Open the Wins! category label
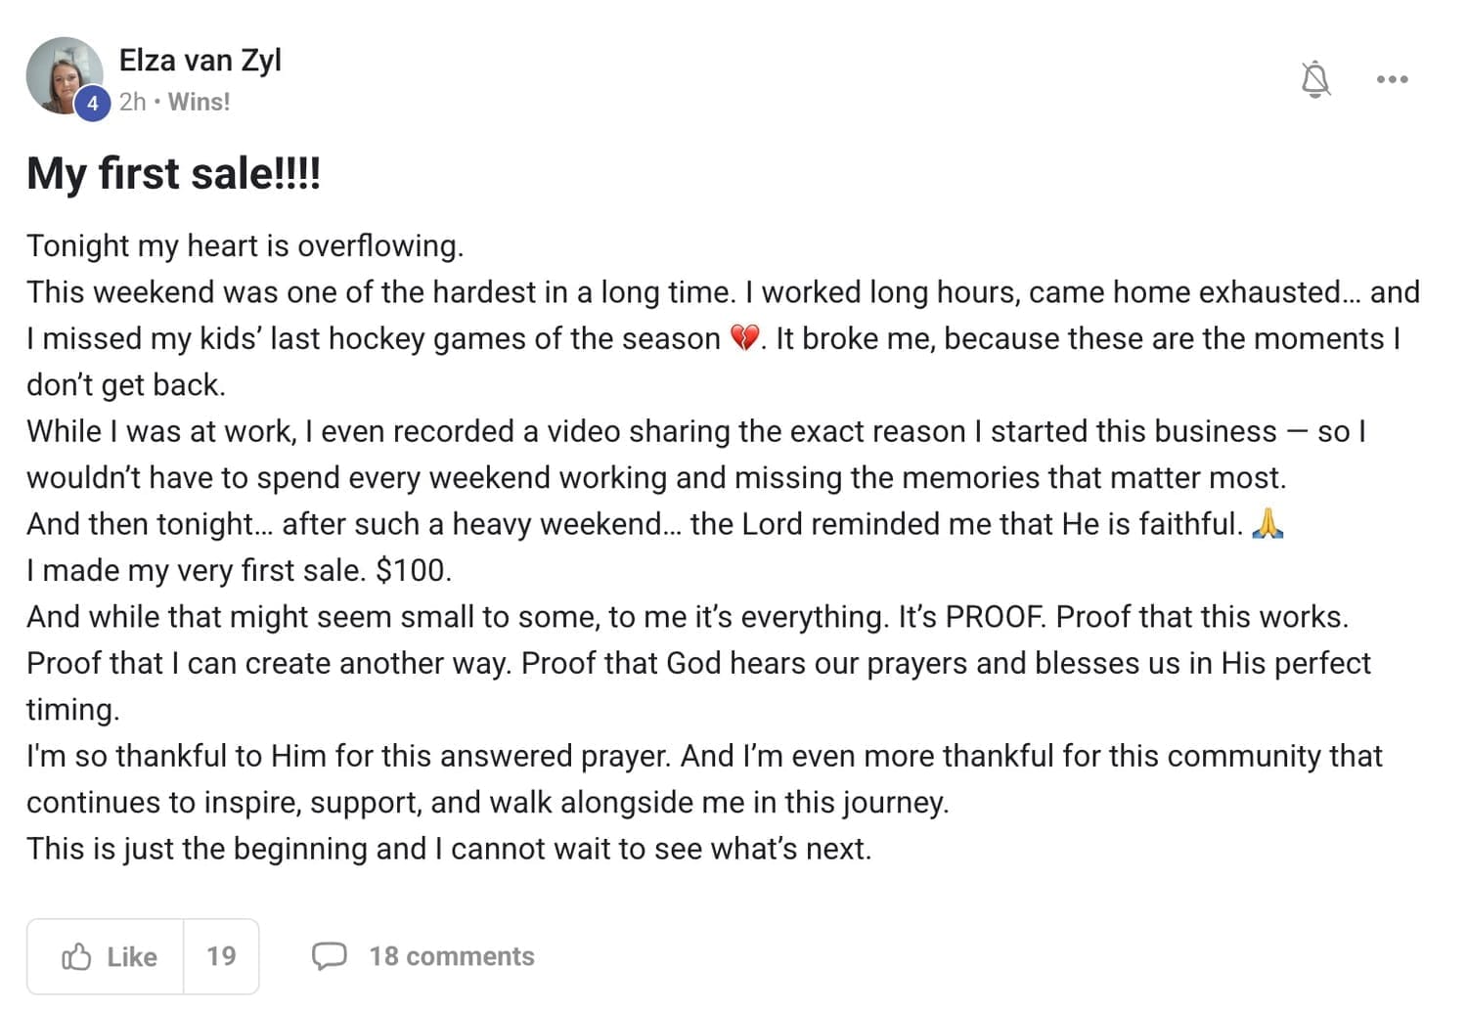 point(199,102)
